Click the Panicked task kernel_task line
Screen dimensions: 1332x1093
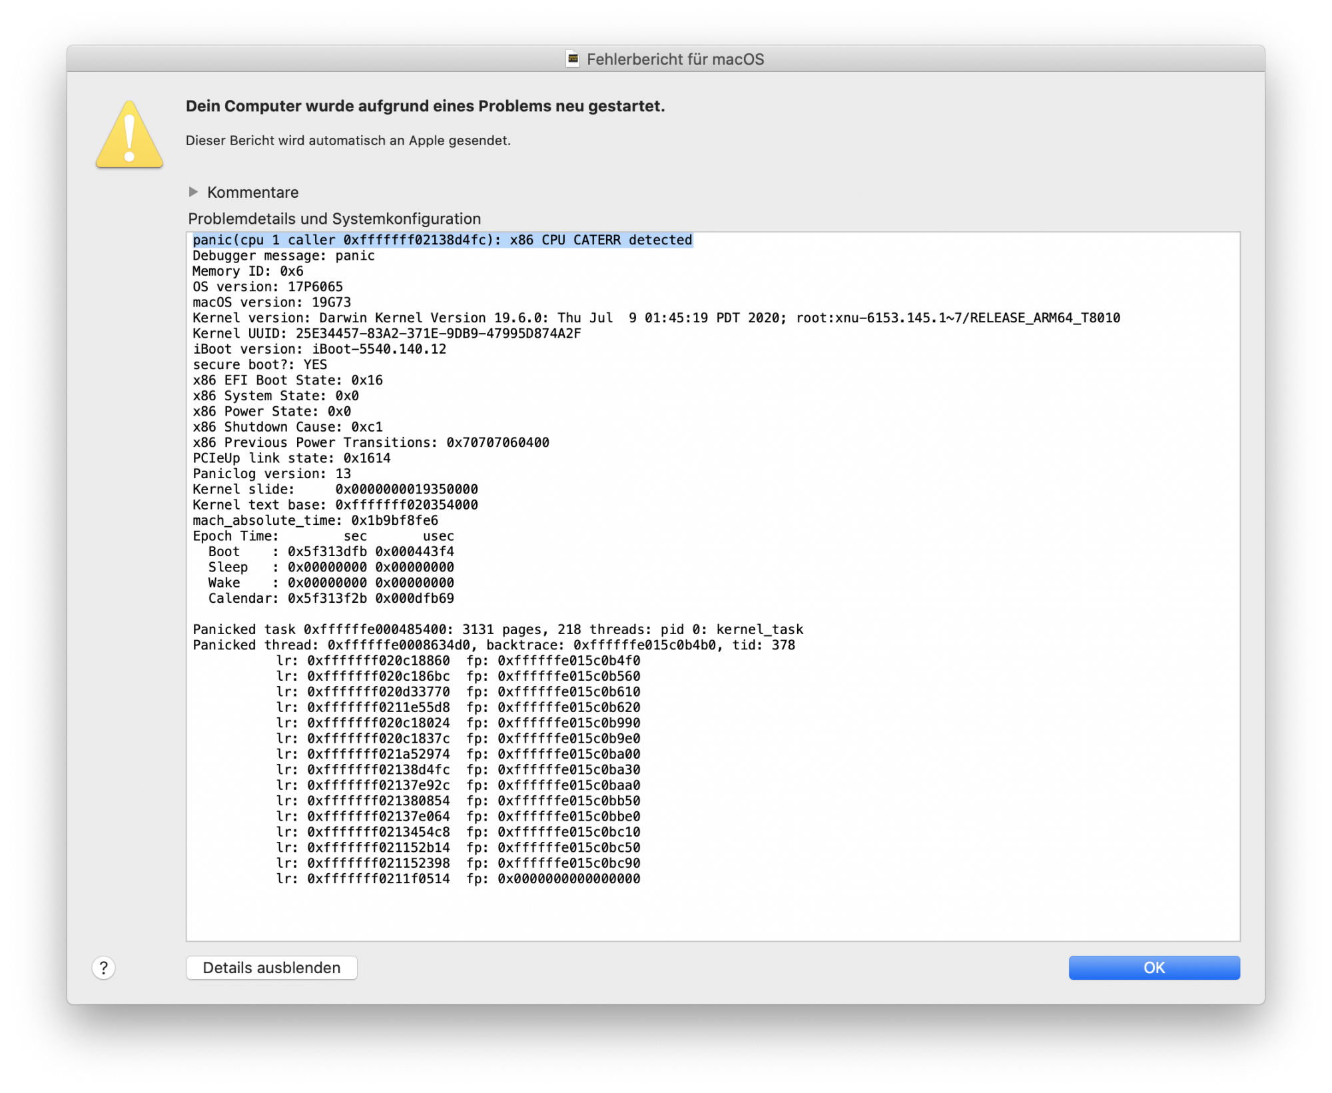(498, 629)
